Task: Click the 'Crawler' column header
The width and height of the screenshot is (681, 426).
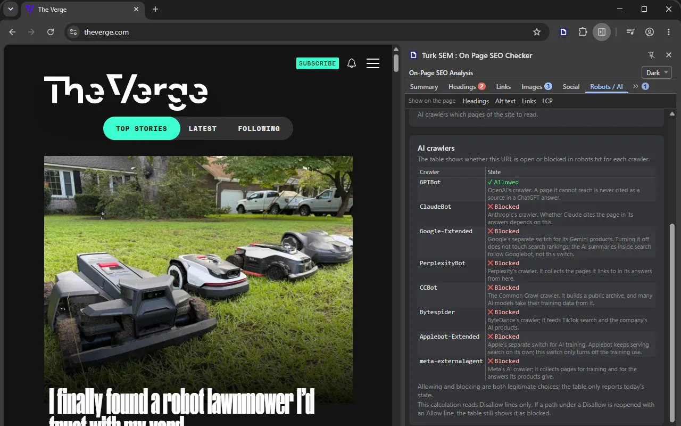Action: 429,172
